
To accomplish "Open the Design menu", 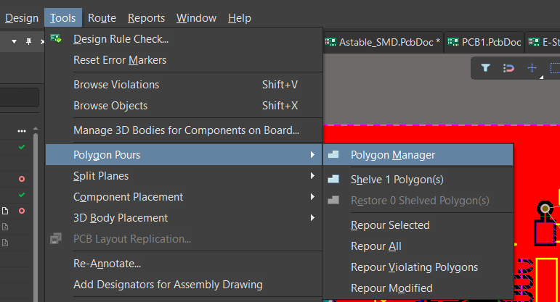I will [x=22, y=18].
